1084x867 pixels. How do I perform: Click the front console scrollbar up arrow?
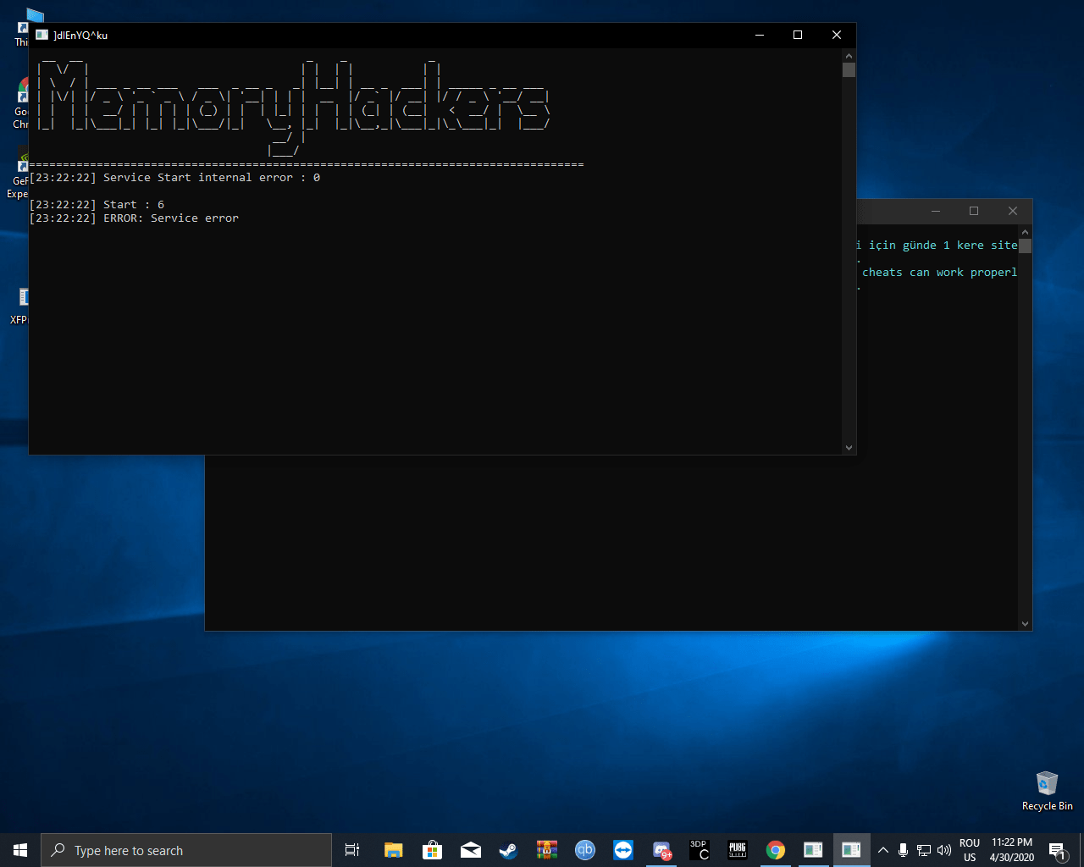(x=849, y=56)
